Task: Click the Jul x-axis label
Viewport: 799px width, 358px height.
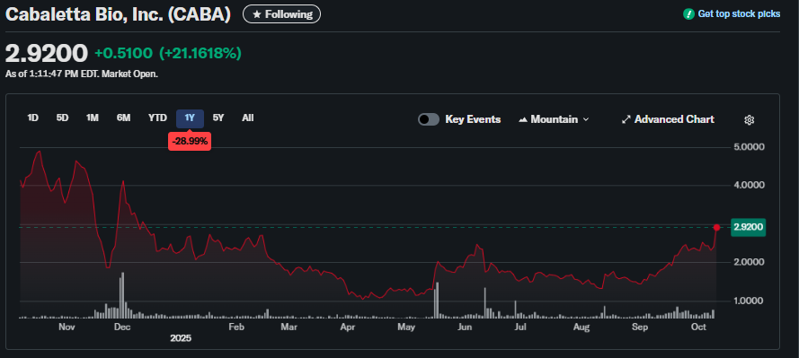Action: pyautogui.click(x=520, y=327)
